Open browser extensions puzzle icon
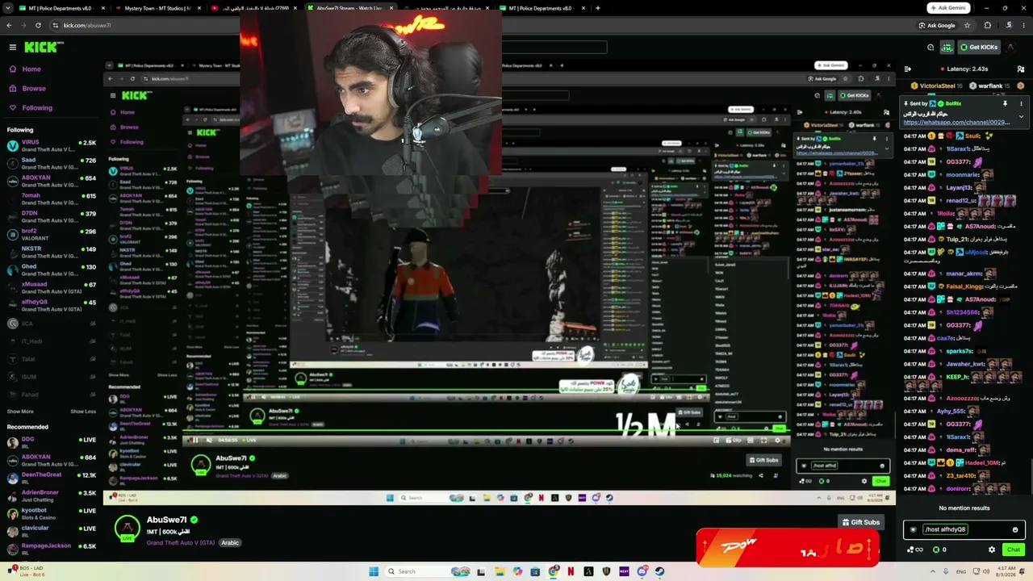The width and height of the screenshot is (1033, 581). pos(987,25)
